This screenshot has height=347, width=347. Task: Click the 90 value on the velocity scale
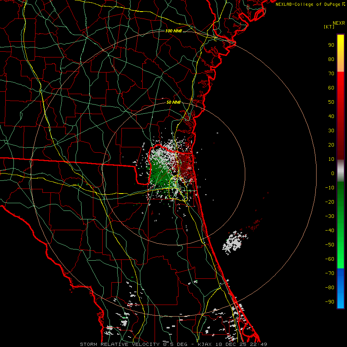[331, 45]
